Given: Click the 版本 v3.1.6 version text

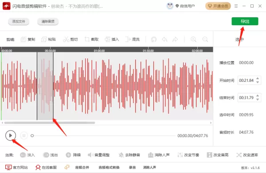Looking at the screenshot, I should tap(250, 168).
